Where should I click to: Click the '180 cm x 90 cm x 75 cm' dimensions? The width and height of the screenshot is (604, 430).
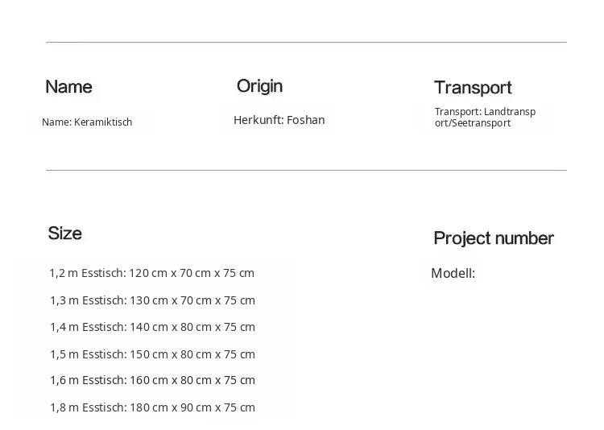pyautogui.click(x=192, y=407)
